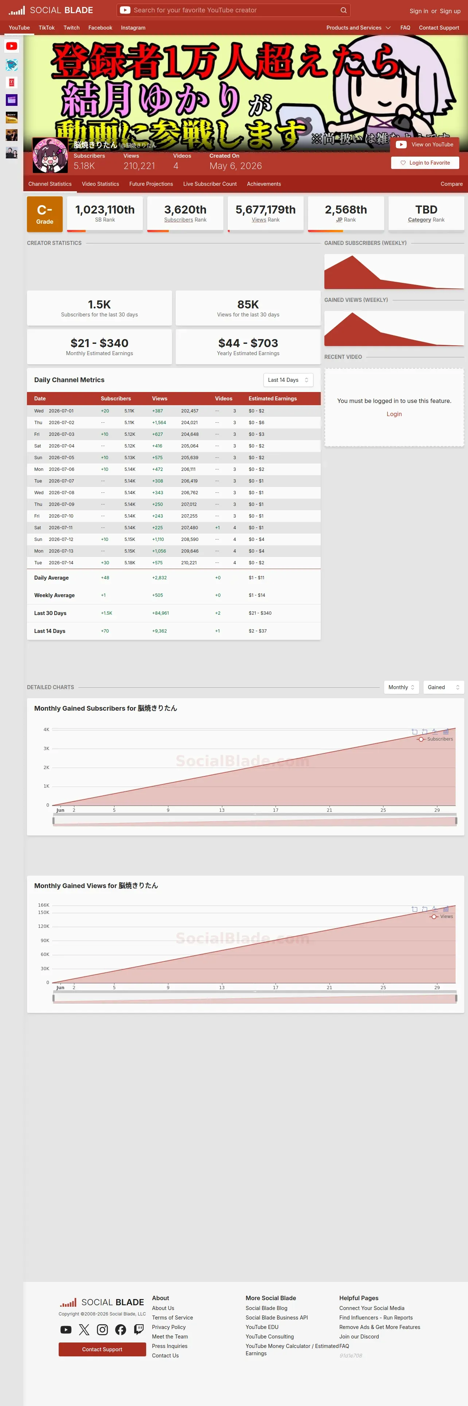Open the Video Statistics tab
The height and width of the screenshot is (1406, 468).
pos(100,184)
